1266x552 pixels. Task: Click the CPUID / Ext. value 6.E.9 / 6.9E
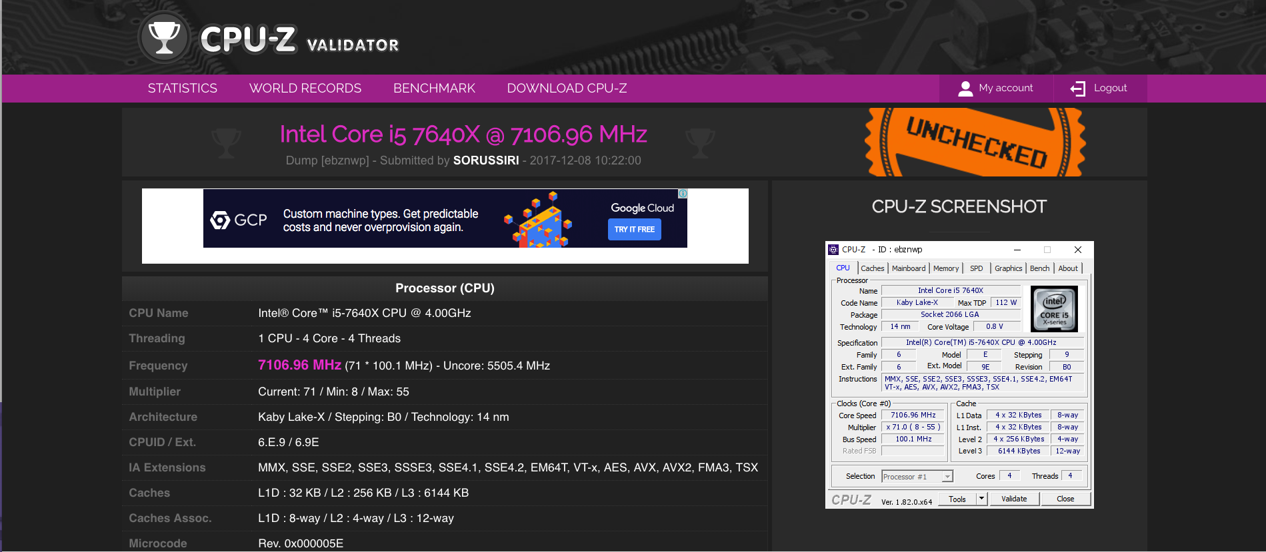289,442
